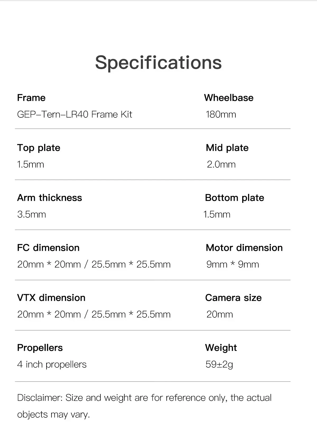Screen dimensions: 317x442
Task: Click the 2.0mm mid plate value
Action: [221, 164]
